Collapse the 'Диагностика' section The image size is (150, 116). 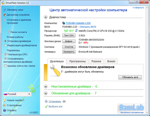click(x=45, y=17)
